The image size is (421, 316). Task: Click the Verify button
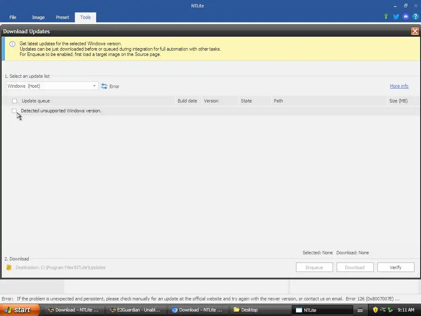pyautogui.click(x=396, y=267)
